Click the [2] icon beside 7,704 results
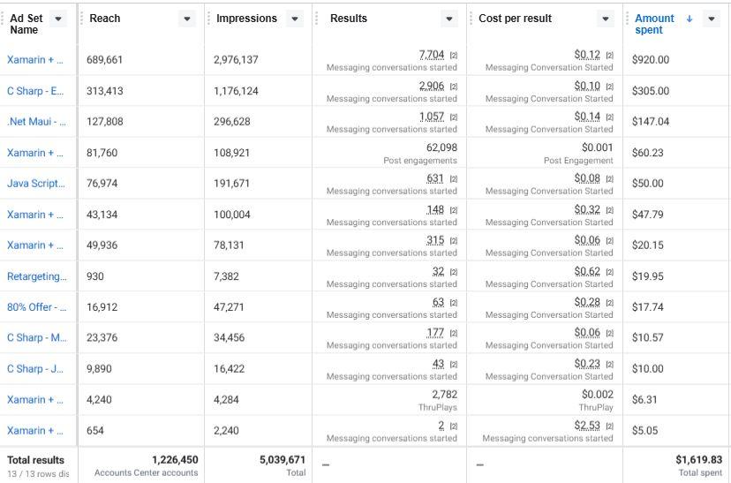Image resolution: width=731 pixels, height=483 pixels. (454, 56)
